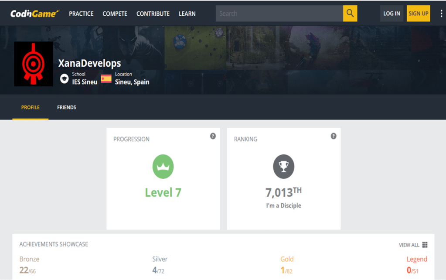446x280 pixels.
Task: Open the Contribute menu
Action: coord(153,14)
